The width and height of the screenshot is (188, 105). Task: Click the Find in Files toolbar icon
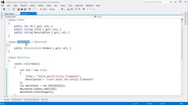click(x=62, y=9)
